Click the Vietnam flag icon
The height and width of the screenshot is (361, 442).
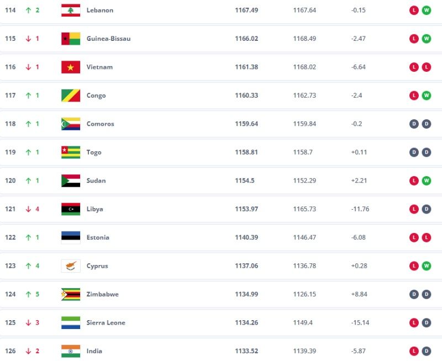click(71, 67)
